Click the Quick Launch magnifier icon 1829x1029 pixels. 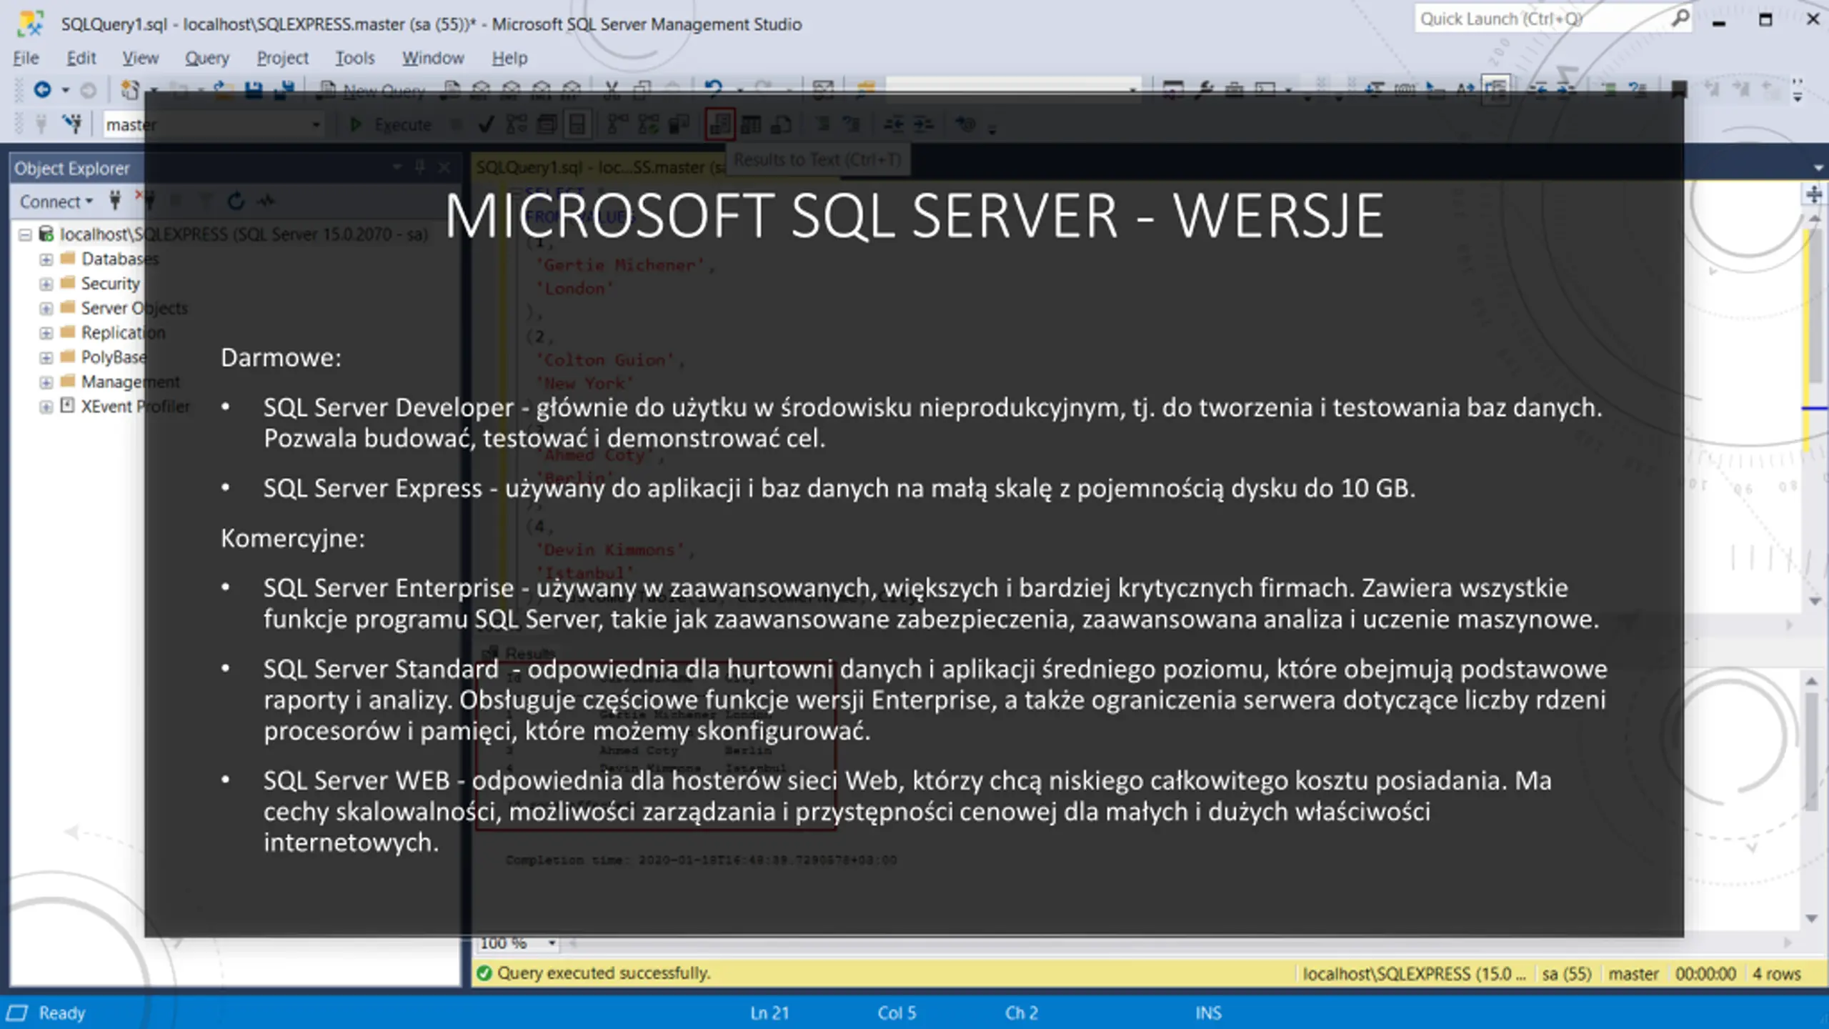tap(1681, 18)
